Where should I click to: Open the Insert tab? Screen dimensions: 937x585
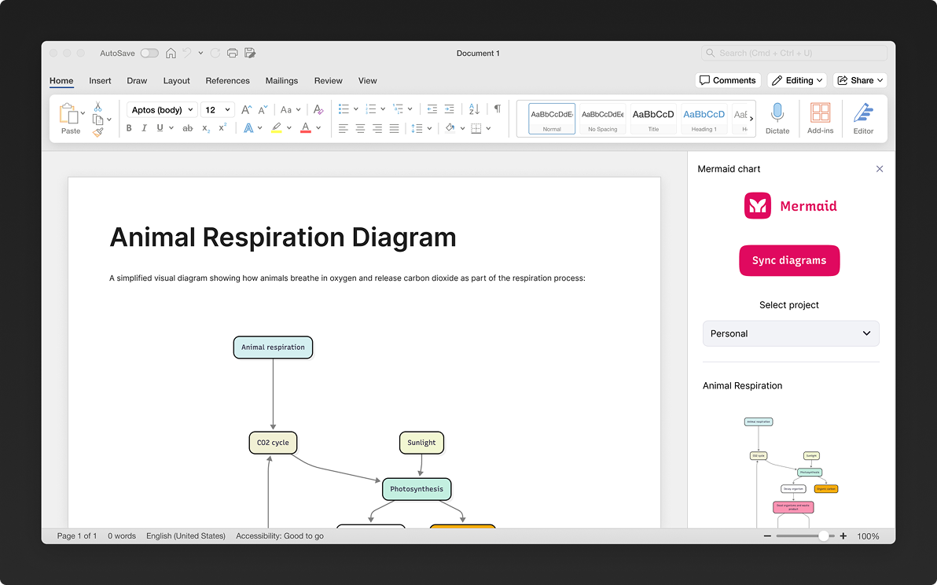[x=100, y=80]
